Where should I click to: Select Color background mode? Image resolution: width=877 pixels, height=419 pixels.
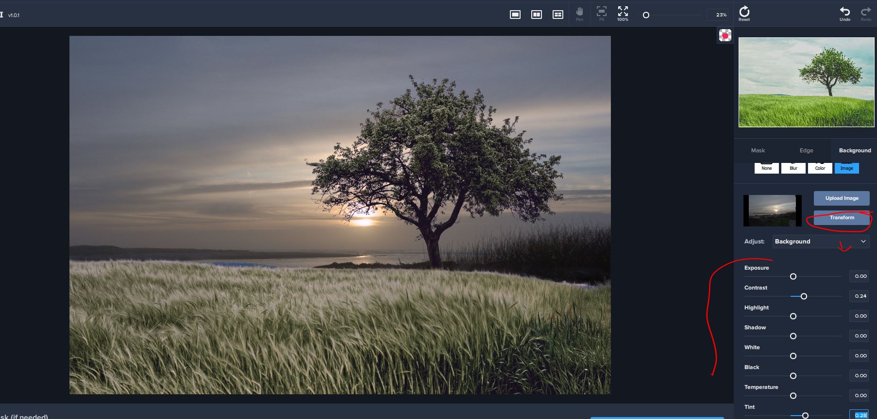pos(820,168)
